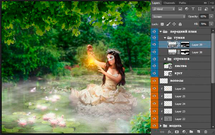Toggle the layer filtering on/off switch
This screenshot has height=135, width=215.
pyautogui.click(x=212, y=9)
